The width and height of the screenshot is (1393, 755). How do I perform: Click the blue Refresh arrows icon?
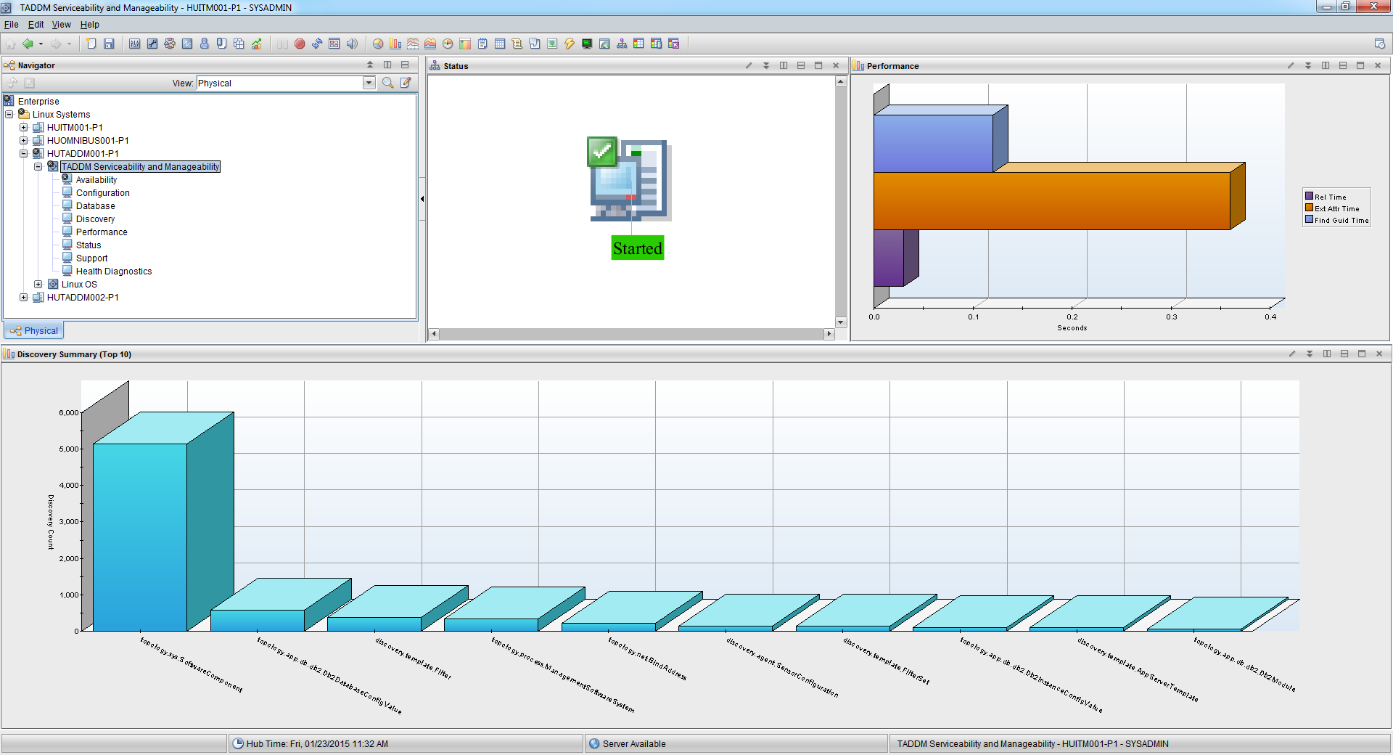pos(317,44)
